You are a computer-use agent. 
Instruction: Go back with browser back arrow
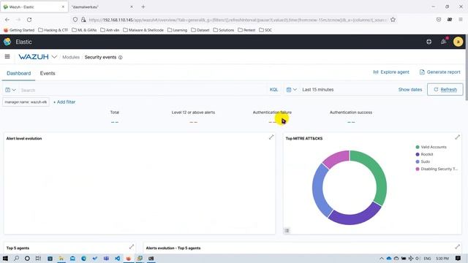click(x=7, y=20)
